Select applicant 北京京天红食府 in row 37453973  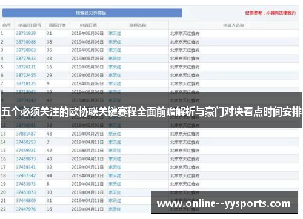pyautogui.click(x=185, y=184)
